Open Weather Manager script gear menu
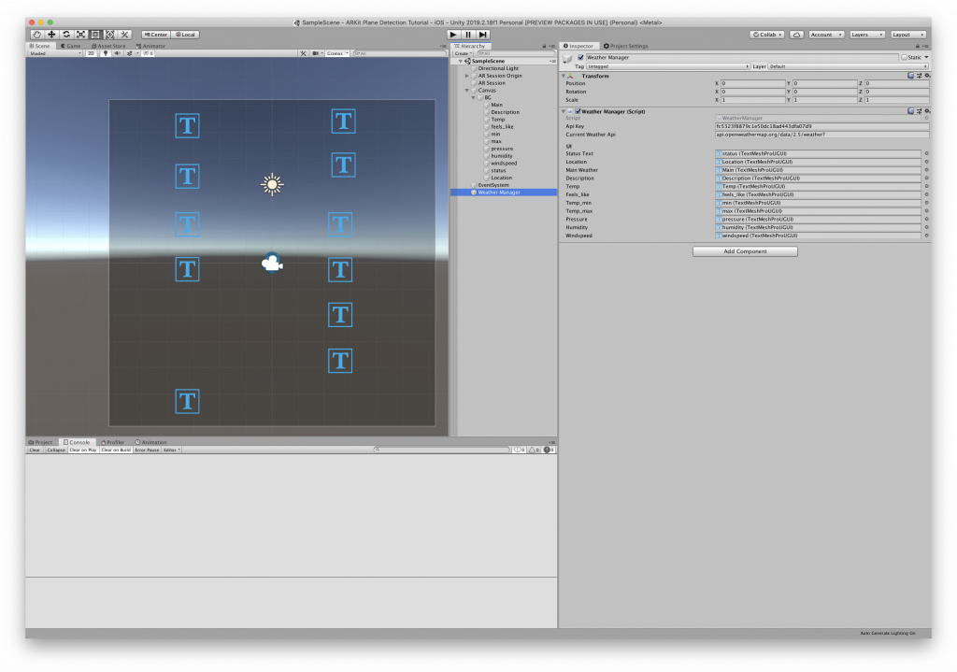957x672 pixels. [927, 111]
